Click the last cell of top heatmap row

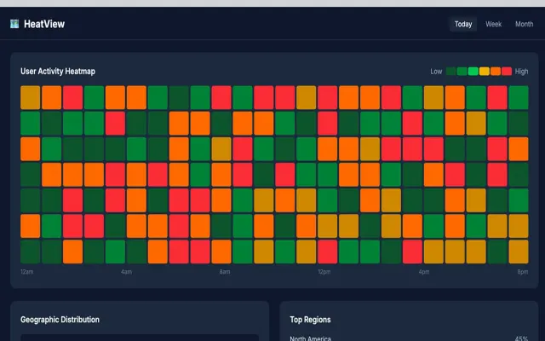click(519, 98)
